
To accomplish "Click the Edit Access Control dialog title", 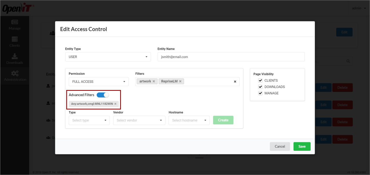I will (84, 29).
